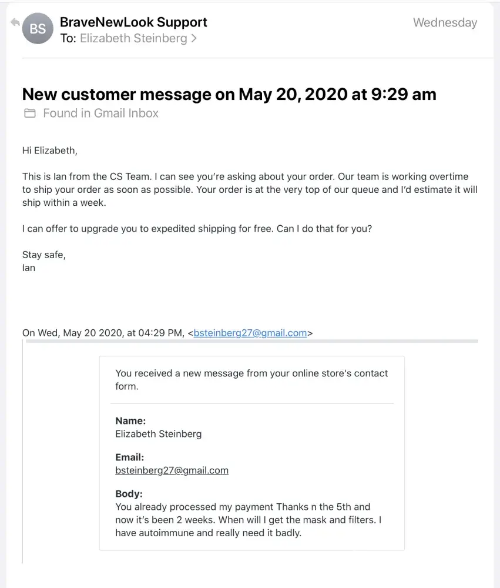Click the Found in Gmail Inbox text
Screen dimensions: 500x588
pyautogui.click(x=100, y=113)
